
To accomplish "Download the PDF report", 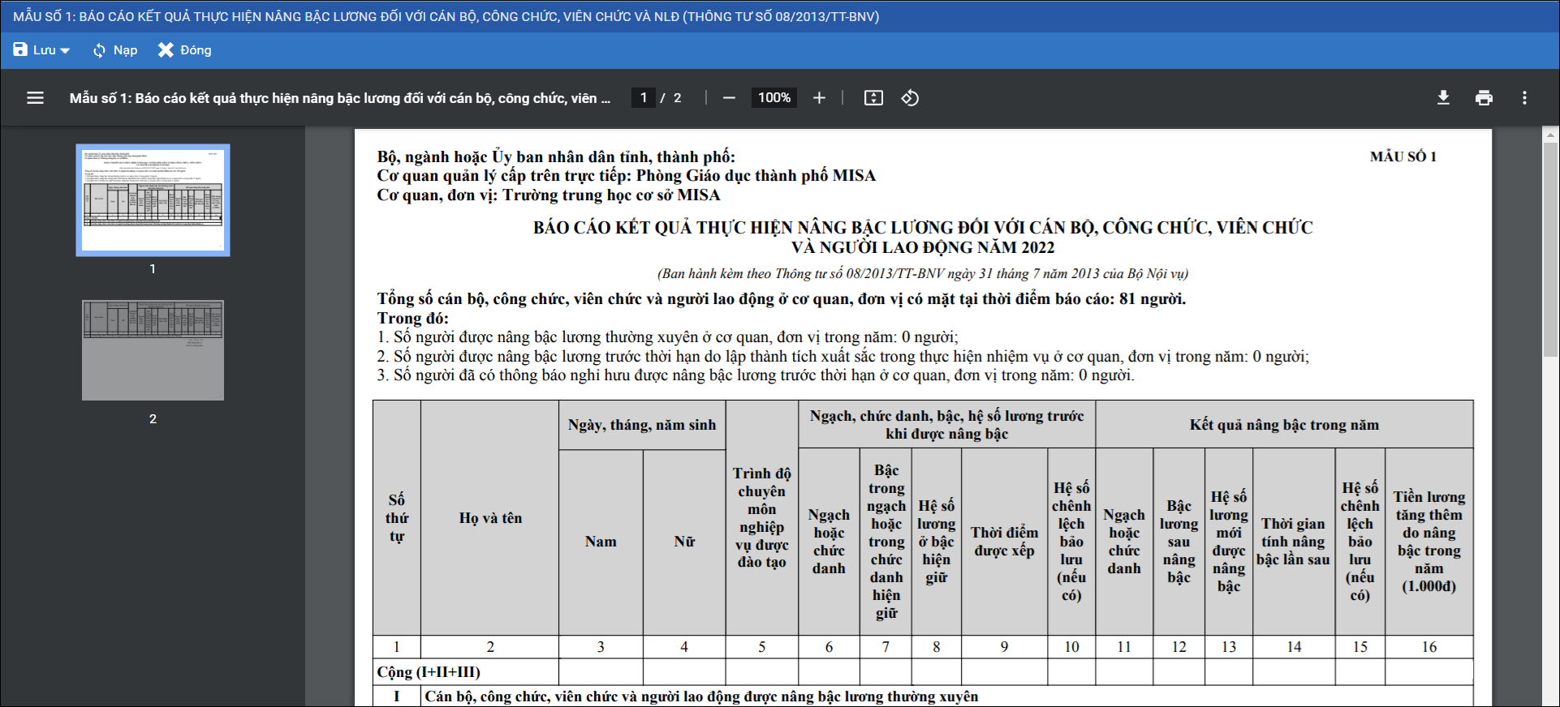I will [1443, 98].
